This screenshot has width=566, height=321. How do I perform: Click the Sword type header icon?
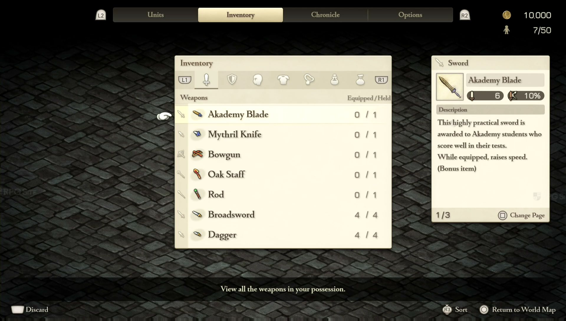439,63
